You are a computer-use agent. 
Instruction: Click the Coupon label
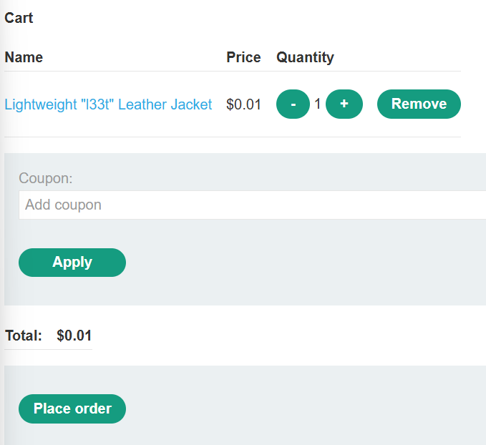coord(46,178)
